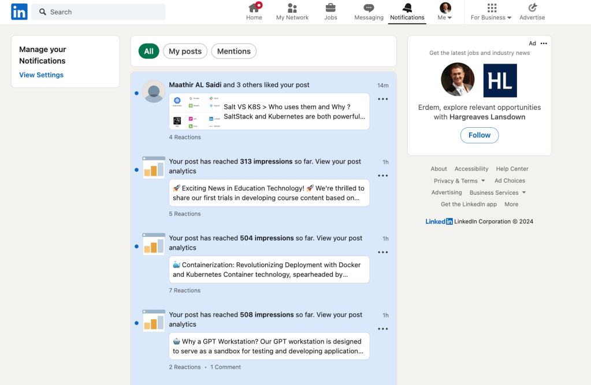View the 7 Reactions count
591x385 pixels.
[185, 290]
